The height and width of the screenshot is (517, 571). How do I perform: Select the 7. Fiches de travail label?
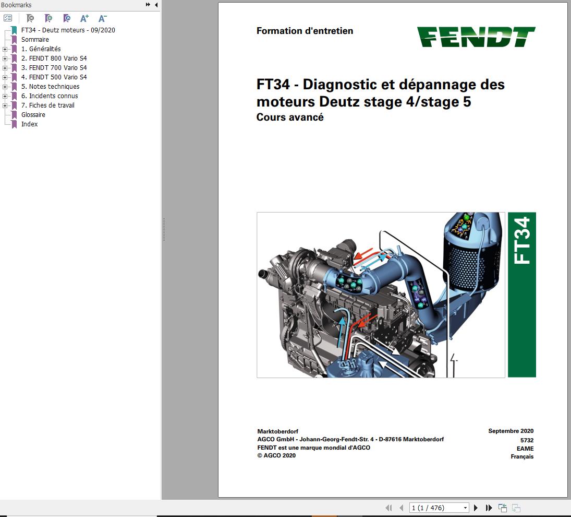[47, 105]
